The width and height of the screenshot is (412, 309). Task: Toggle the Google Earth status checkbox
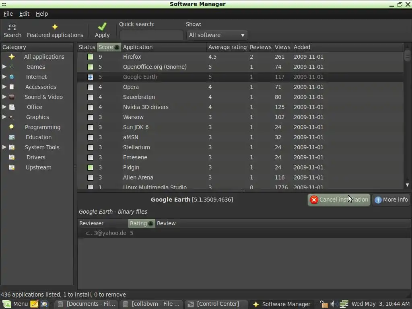tap(90, 77)
